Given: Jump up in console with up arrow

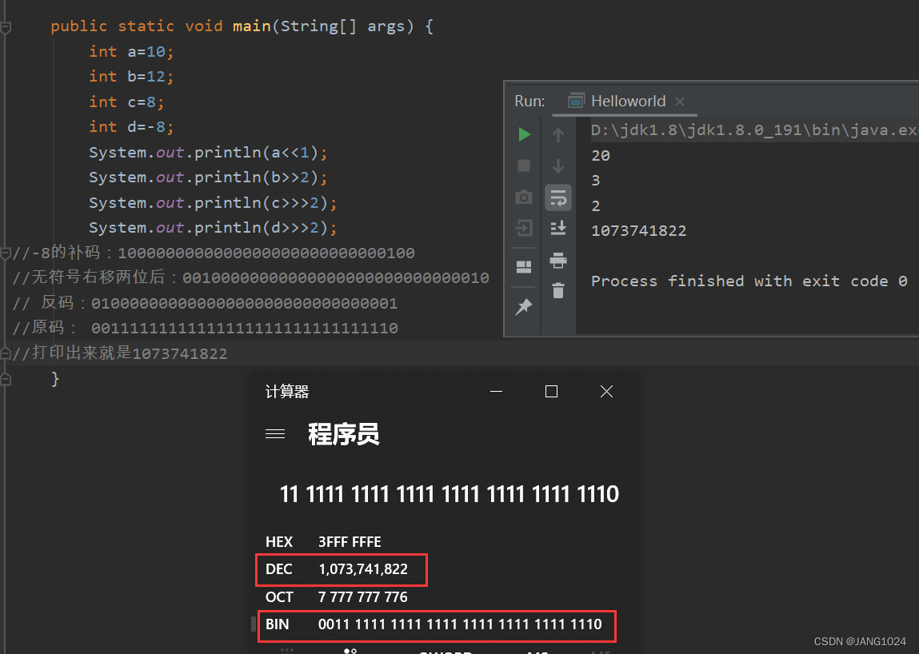Looking at the screenshot, I should pos(558,134).
